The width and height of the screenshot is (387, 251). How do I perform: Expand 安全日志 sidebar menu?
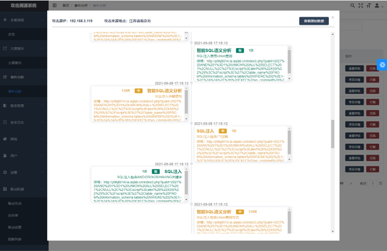pos(23,122)
